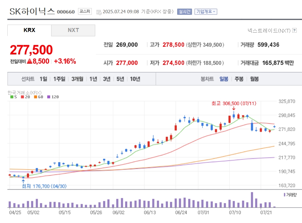Click the low price 274,500

[x=173, y=63]
